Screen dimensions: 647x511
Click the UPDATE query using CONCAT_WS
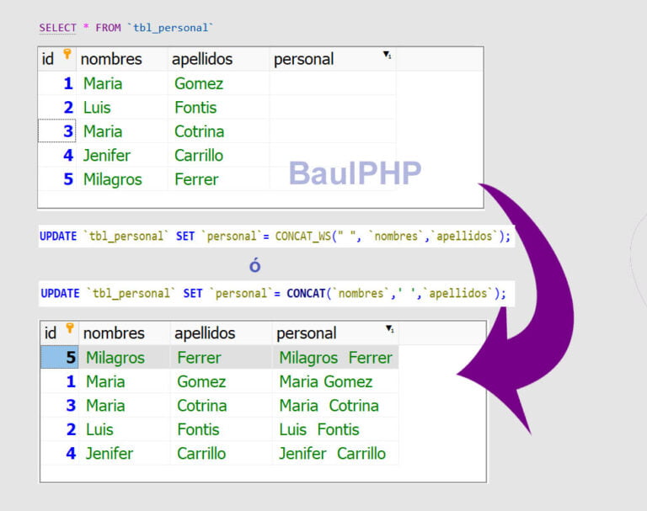tap(275, 237)
